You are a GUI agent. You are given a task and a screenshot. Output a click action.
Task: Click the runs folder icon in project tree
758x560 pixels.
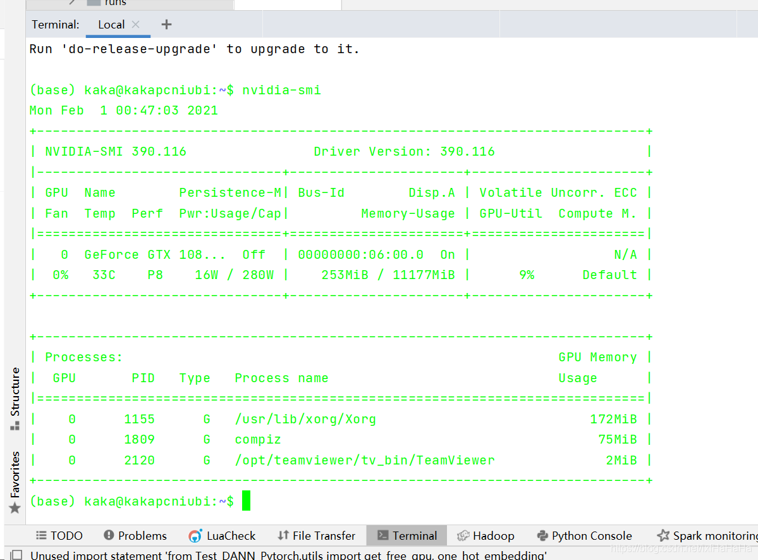coord(94,2)
